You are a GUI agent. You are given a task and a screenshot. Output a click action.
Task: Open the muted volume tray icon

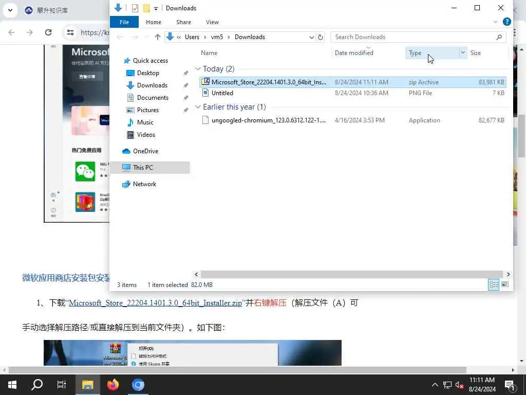[x=459, y=385]
